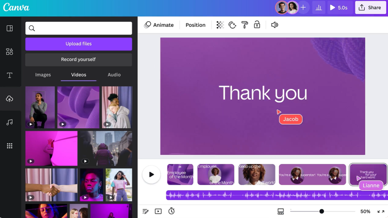Select the Uploads cloud icon in the sidebar
The width and height of the screenshot is (388, 218).
coord(10,99)
